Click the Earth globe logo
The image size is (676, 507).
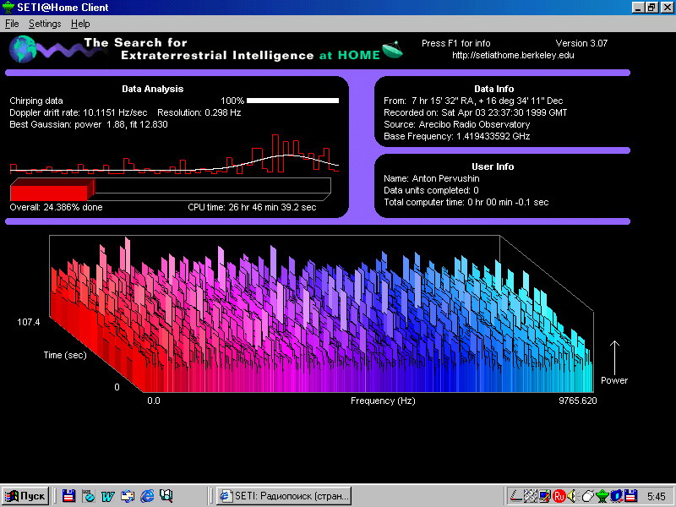point(23,49)
